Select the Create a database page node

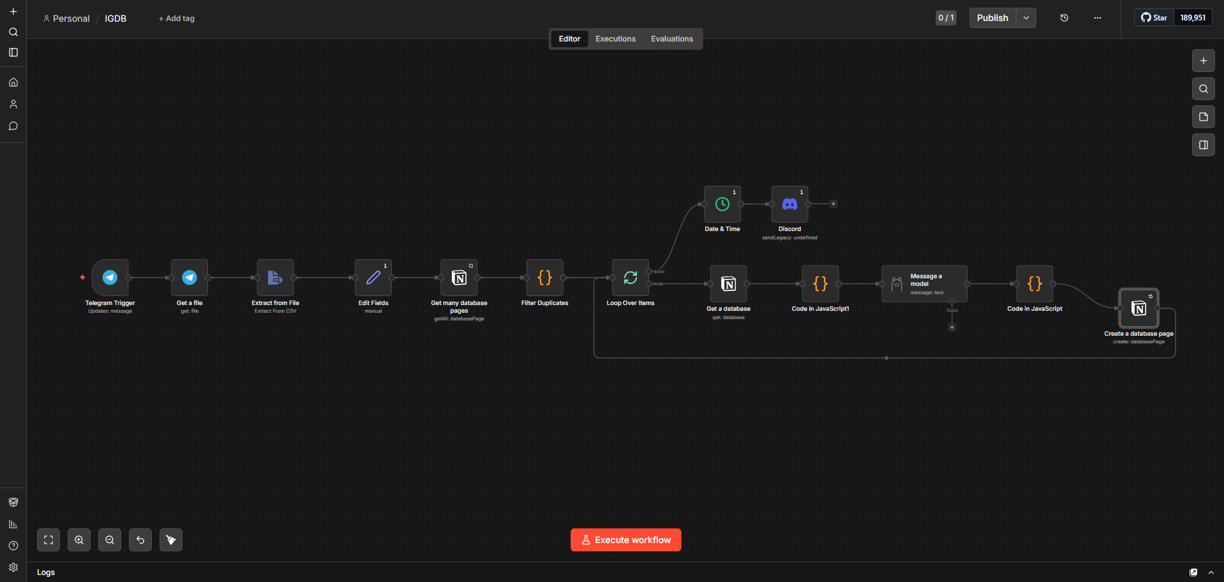(x=1138, y=308)
